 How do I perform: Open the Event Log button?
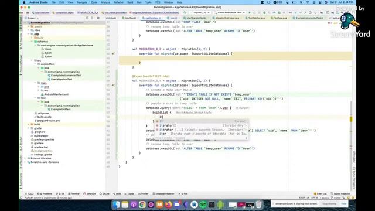pos(320,194)
